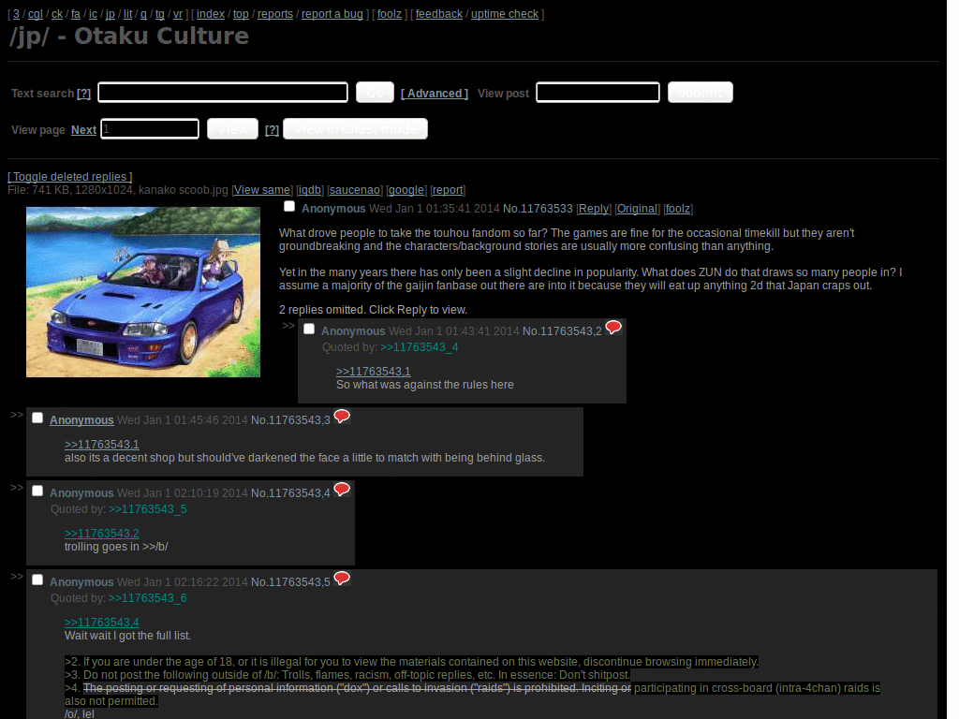Follow Quoted by >>11763543_5 link
The image size is (959, 719).
(x=147, y=509)
